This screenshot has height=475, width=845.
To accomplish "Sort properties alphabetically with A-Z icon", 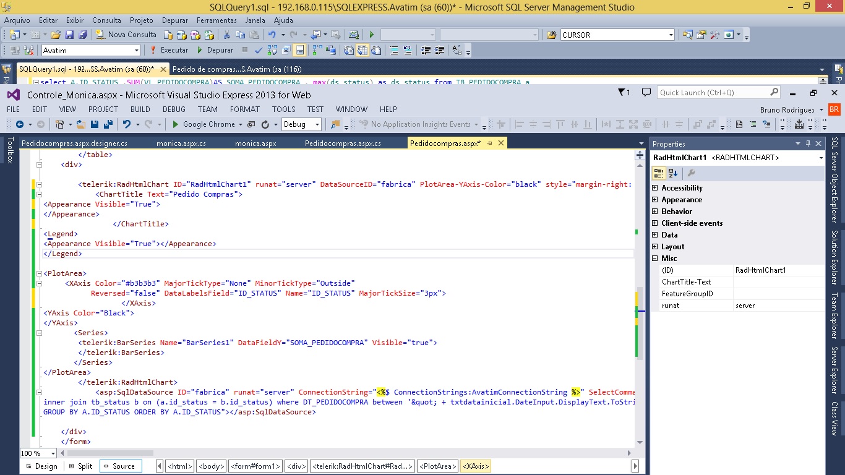I will click(x=673, y=173).
